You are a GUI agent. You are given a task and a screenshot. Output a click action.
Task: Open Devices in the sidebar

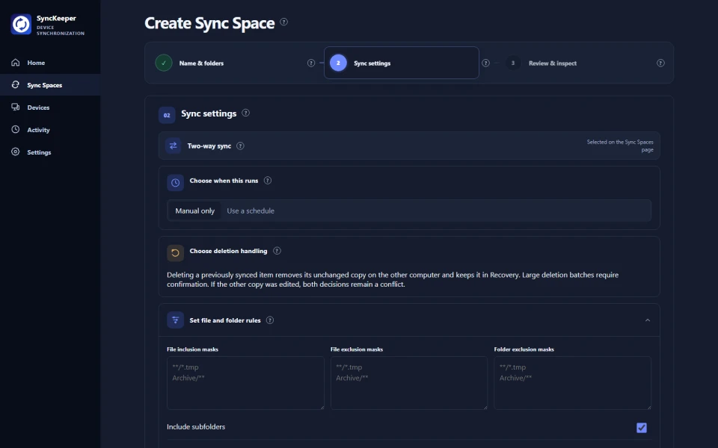(50, 108)
